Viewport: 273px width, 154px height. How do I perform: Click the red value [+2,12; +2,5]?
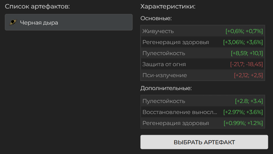pyautogui.click(x=248, y=75)
